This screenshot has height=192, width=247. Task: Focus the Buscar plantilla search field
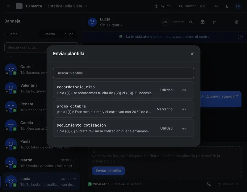[x=124, y=73]
